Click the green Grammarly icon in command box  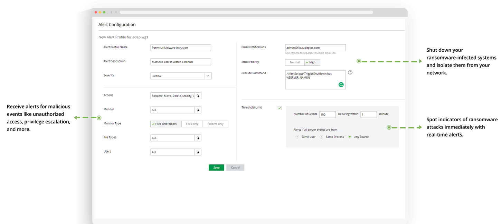click(341, 84)
